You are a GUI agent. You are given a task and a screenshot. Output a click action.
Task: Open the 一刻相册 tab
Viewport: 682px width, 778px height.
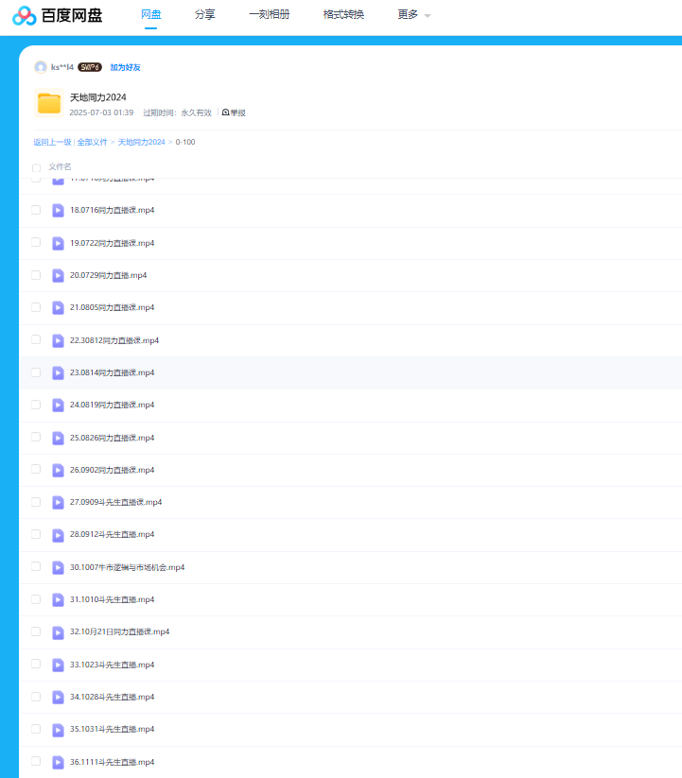coord(269,15)
